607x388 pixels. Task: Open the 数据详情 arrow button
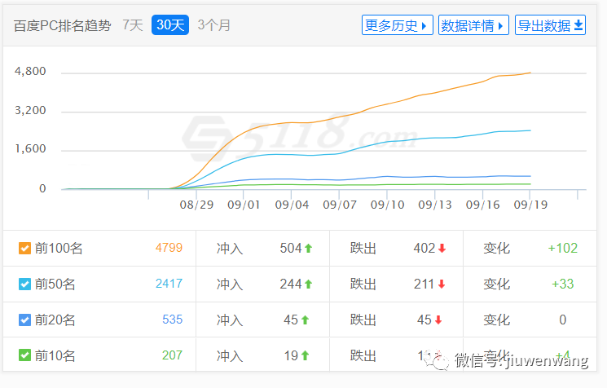pos(499,25)
